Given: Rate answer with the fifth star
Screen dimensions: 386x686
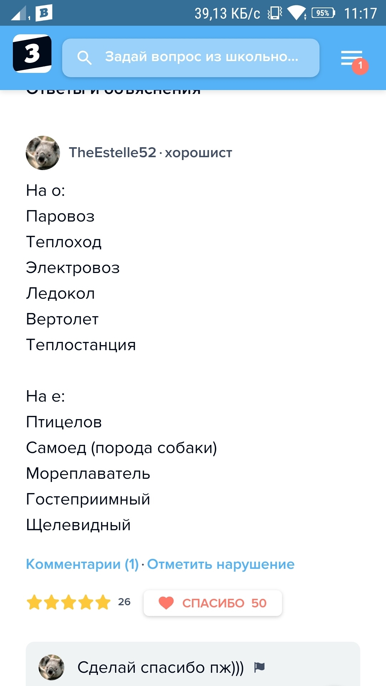Looking at the screenshot, I should (x=103, y=602).
